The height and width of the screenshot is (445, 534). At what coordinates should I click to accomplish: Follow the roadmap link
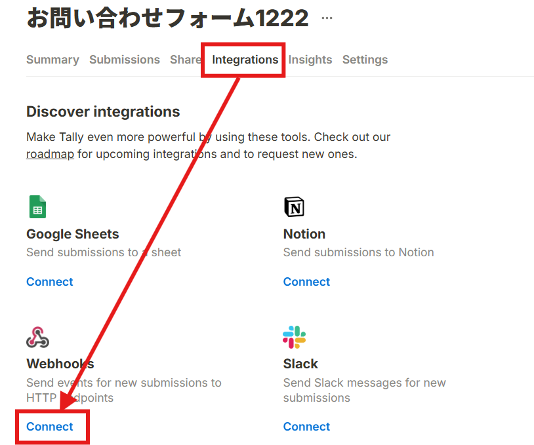pyautogui.click(x=50, y=154)
